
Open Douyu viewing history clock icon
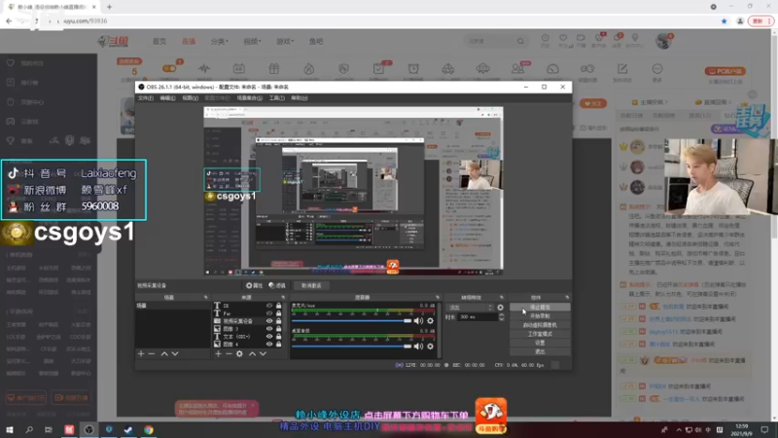point(545,40)
